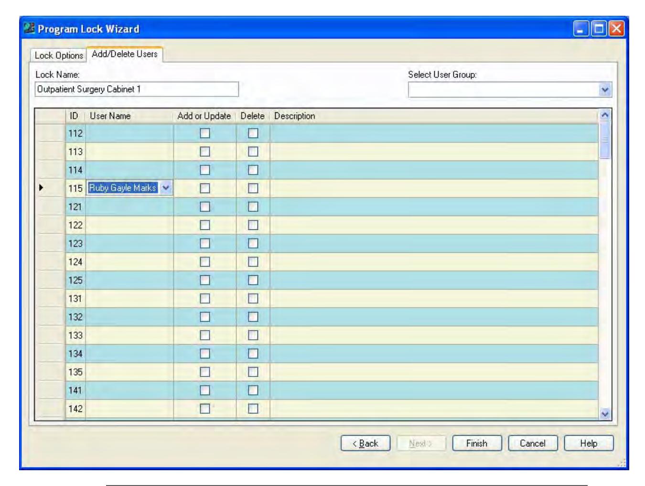Click the User Name cell for ID 124

[129, 262]
